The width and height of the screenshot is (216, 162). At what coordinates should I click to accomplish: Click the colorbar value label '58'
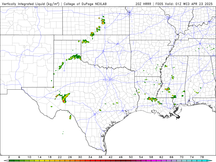coord(151,157)
